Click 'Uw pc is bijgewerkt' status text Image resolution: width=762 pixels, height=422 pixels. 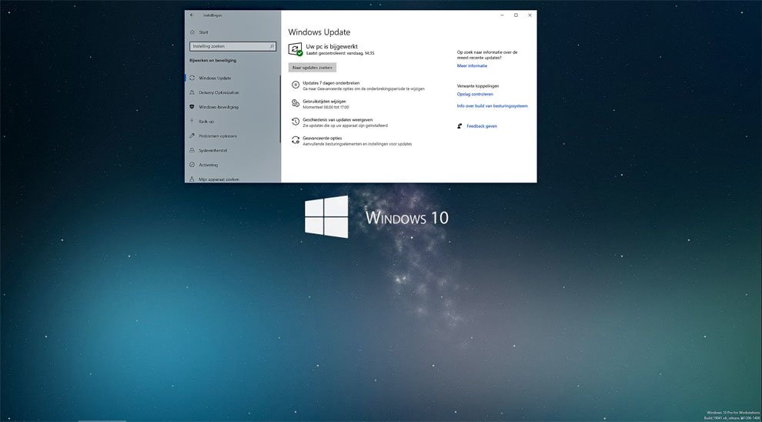point(332,46)
